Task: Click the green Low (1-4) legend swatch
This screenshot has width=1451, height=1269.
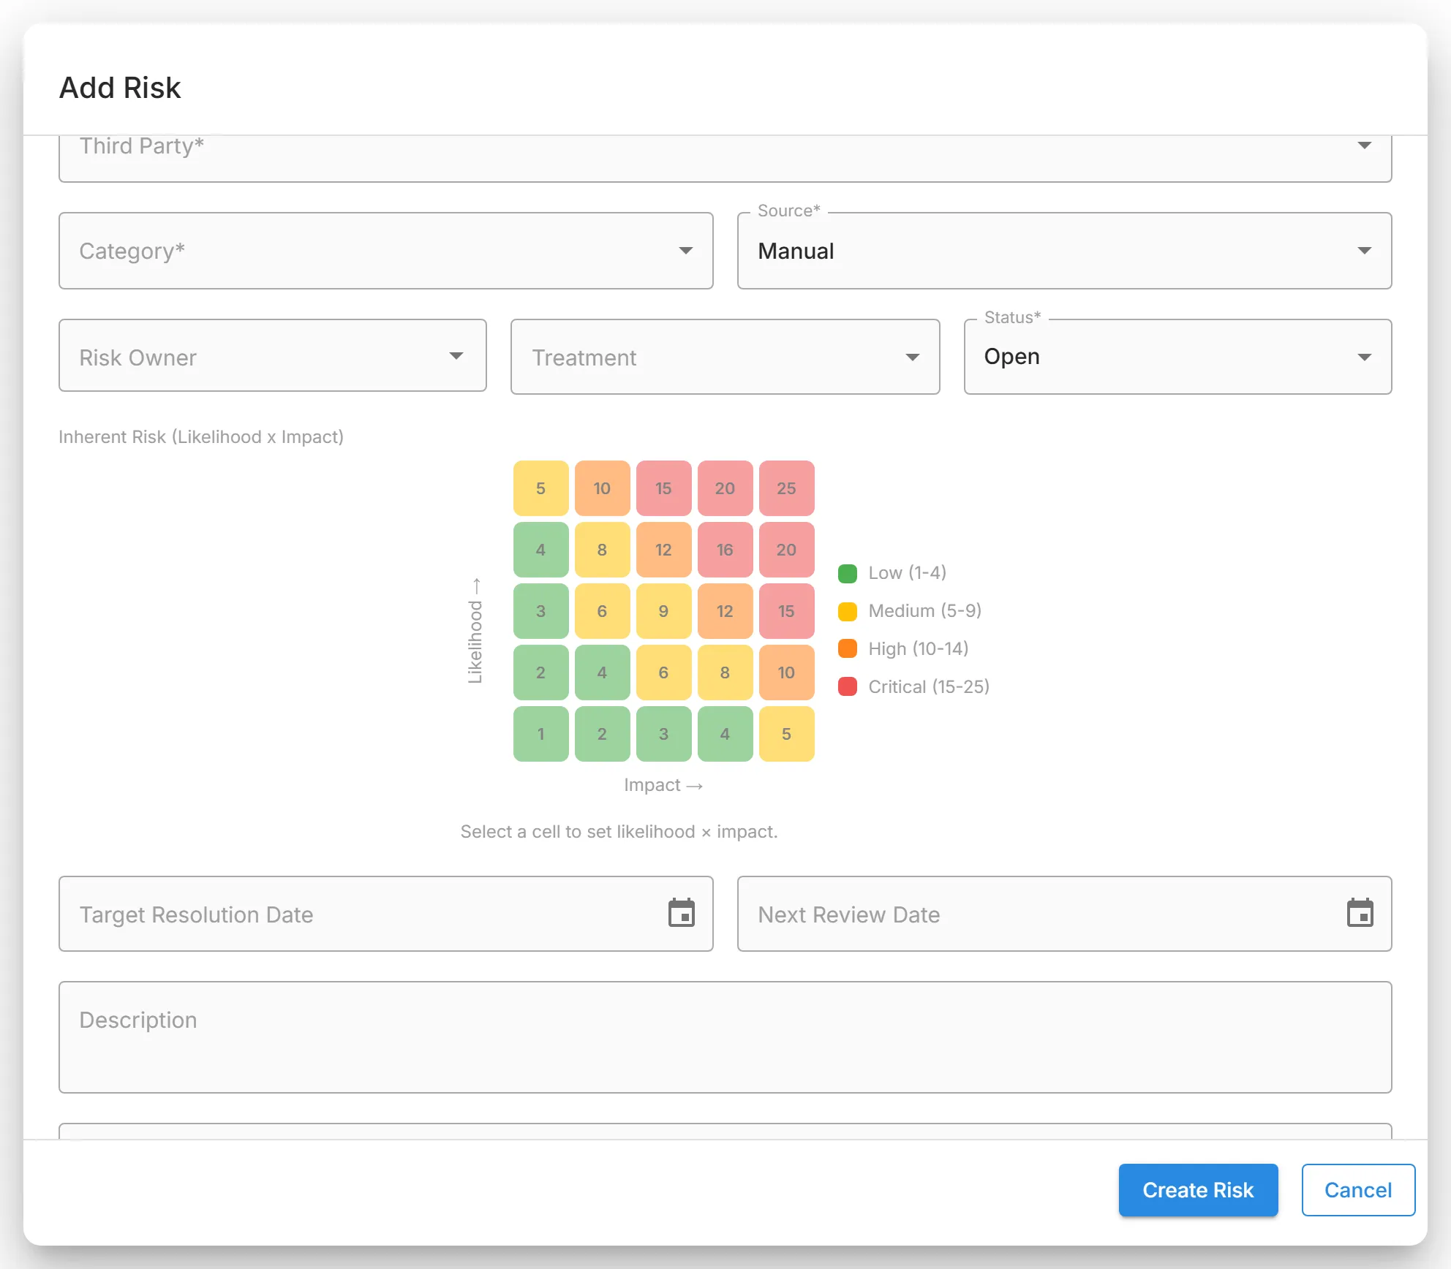Action: point(847,573)
